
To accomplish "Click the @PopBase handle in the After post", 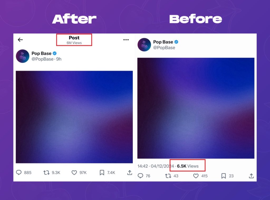I will coord(42,59).
